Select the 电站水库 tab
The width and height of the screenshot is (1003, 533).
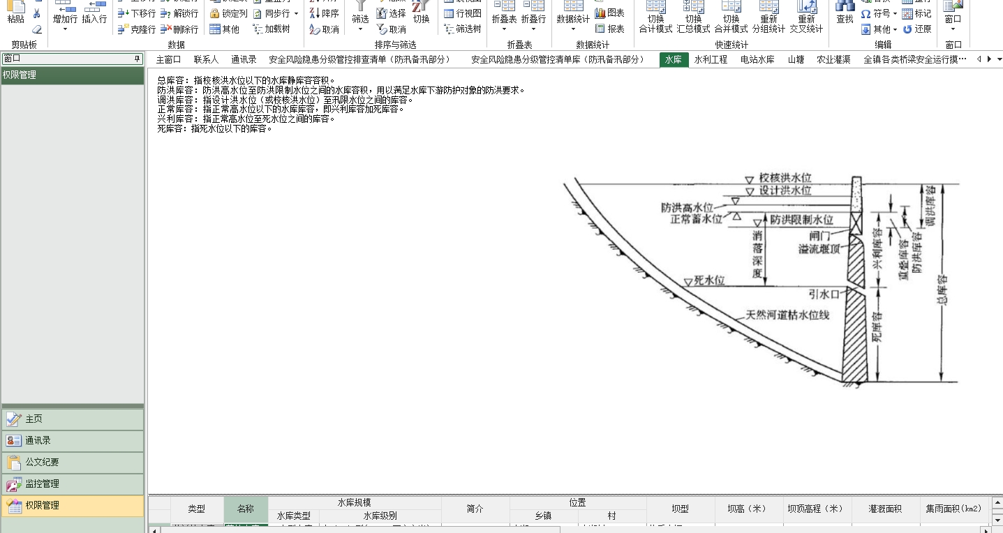coord(757,60)
